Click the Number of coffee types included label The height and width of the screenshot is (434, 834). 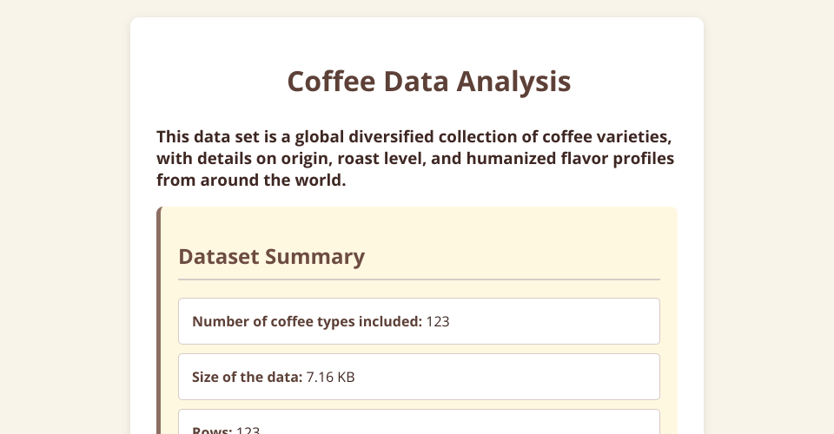[x=307, y=322]
